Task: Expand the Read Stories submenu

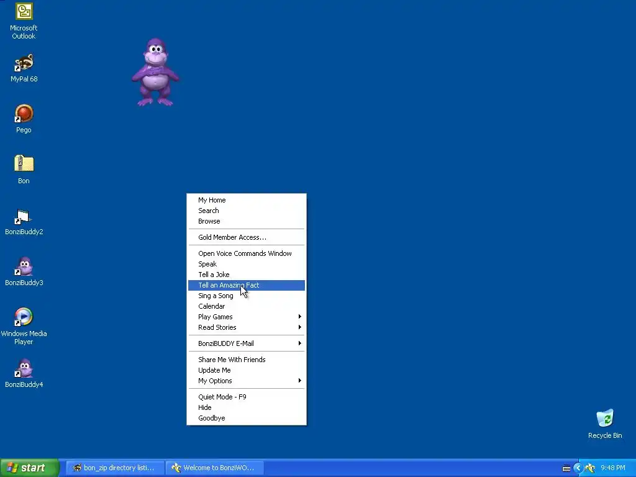Action: click(x=246, y=327)
